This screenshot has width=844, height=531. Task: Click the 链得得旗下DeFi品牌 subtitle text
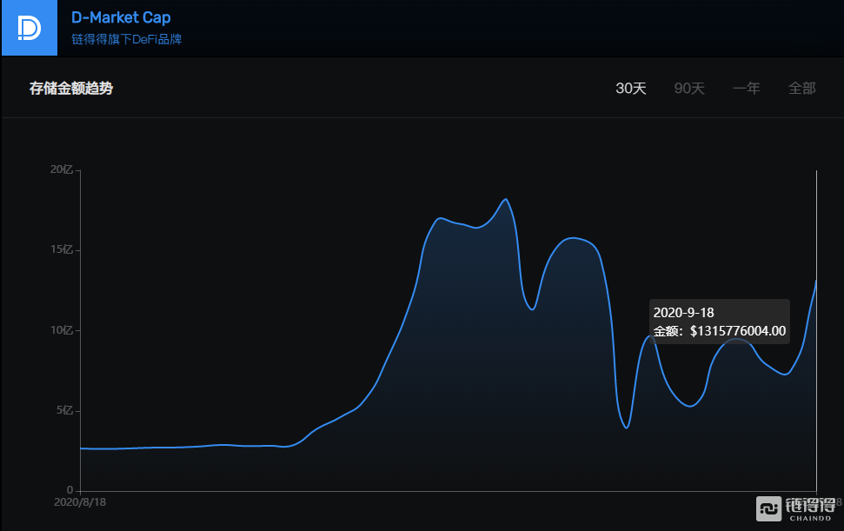click(126, 39)
